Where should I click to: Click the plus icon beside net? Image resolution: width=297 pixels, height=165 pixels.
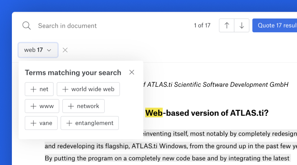tap(33, 89)
